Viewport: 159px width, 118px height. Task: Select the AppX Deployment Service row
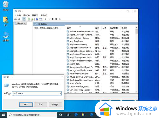point(98,57)
